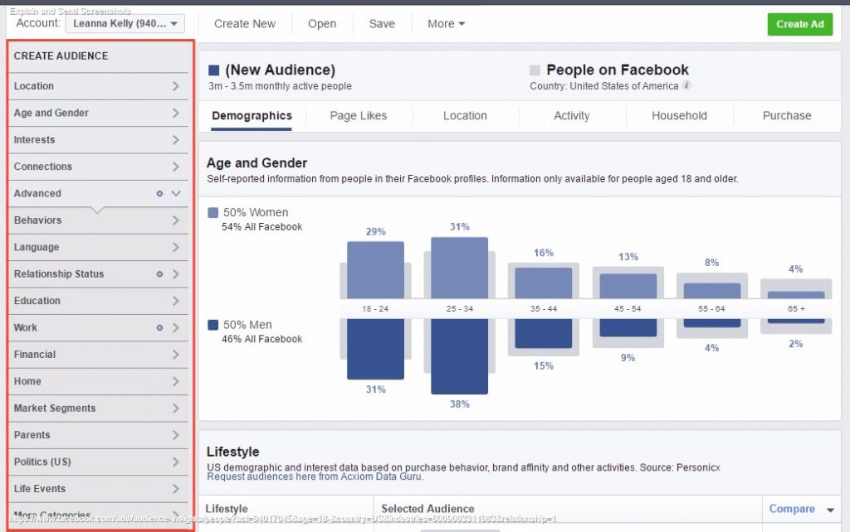850x532 pixels.
Task: Click Create New in the top bar
Action: [245, 24]
